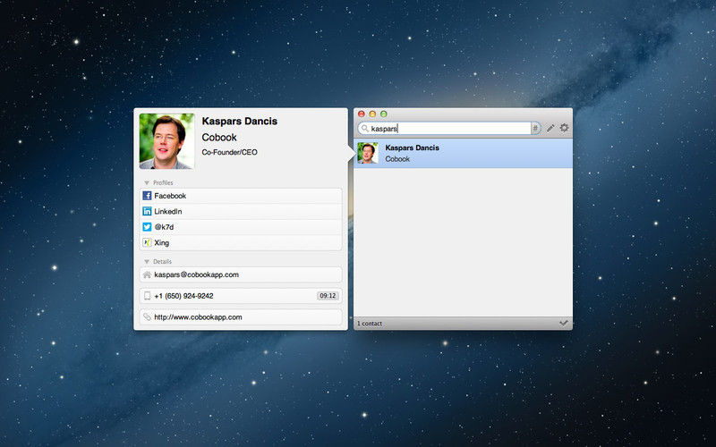716x447 pixels.
Task: Click the magnifying glass search icon
Action: 364,129
